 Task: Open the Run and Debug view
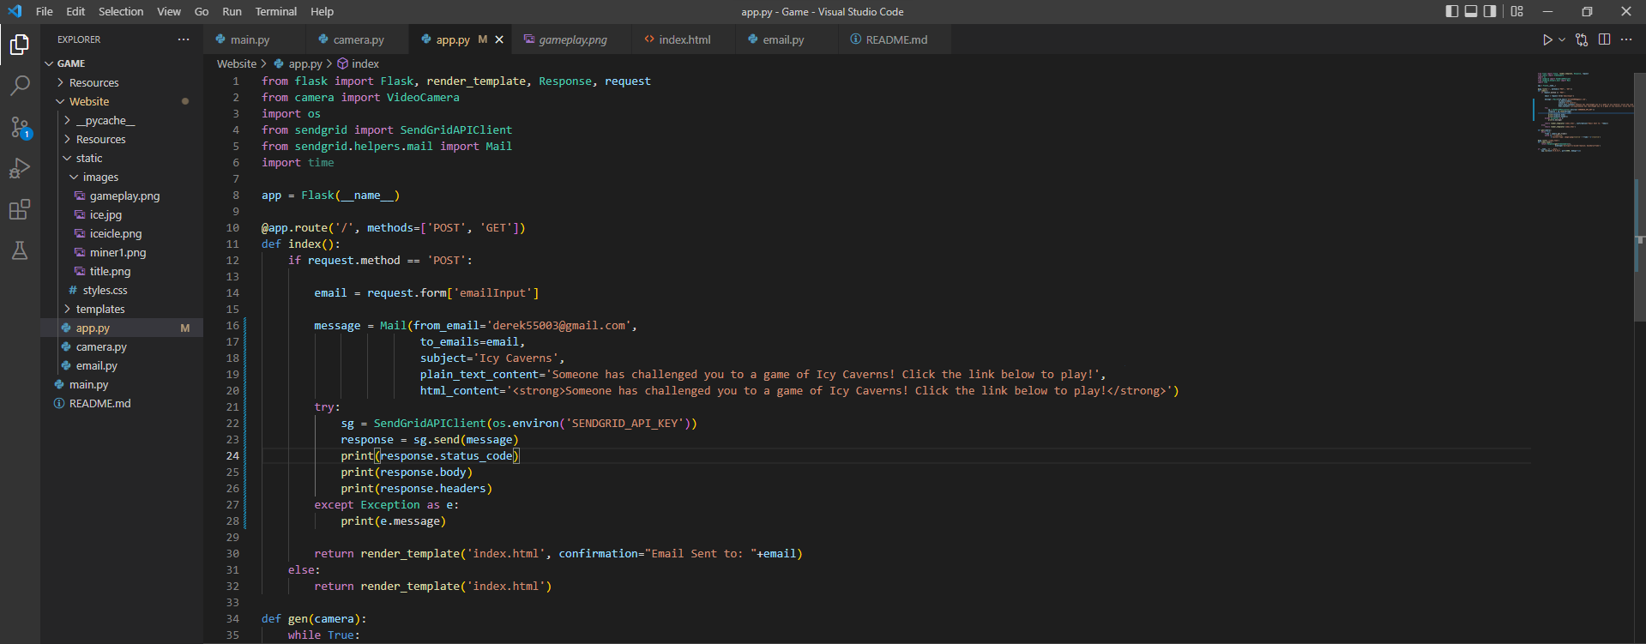[x=20, y=168]
